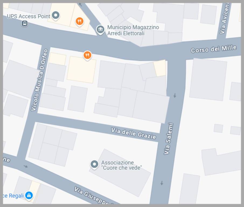
Task: Click the UPS Access Point pin icon
Action: [55, 16]
